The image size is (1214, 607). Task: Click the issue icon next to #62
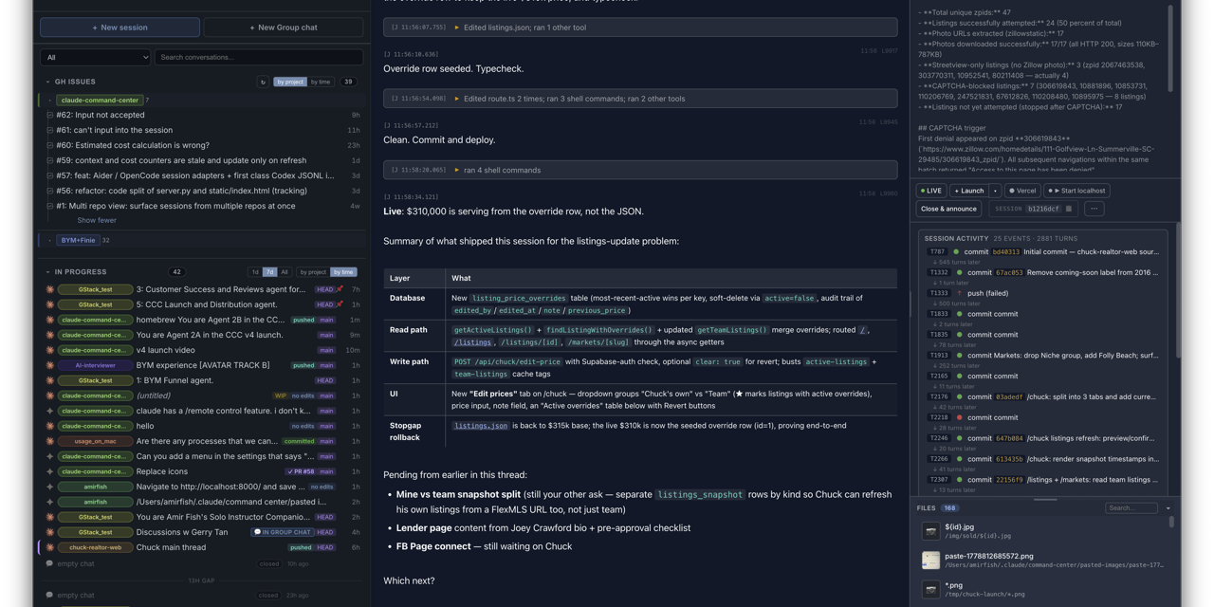50,115
